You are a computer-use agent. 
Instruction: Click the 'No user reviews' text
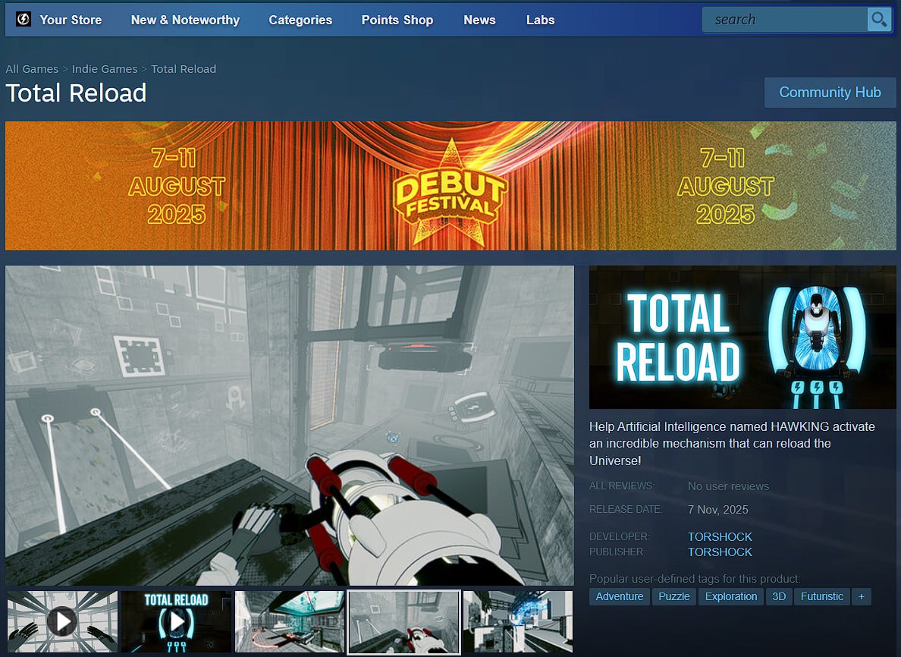728,486
